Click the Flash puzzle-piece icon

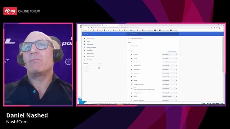click(x=132, y=77)
